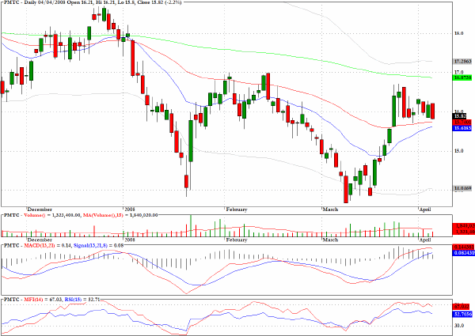Click the 18.0 price axis label
The width and height of the screenshot is (475, 336).
point(458,33)
